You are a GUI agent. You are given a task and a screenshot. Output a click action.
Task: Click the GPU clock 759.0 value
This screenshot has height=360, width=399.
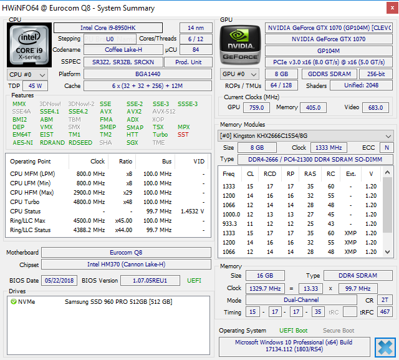click(256, 107)
